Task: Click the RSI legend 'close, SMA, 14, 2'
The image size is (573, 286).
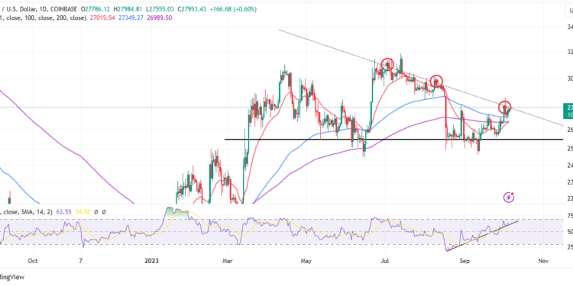Action: (27, 211)
